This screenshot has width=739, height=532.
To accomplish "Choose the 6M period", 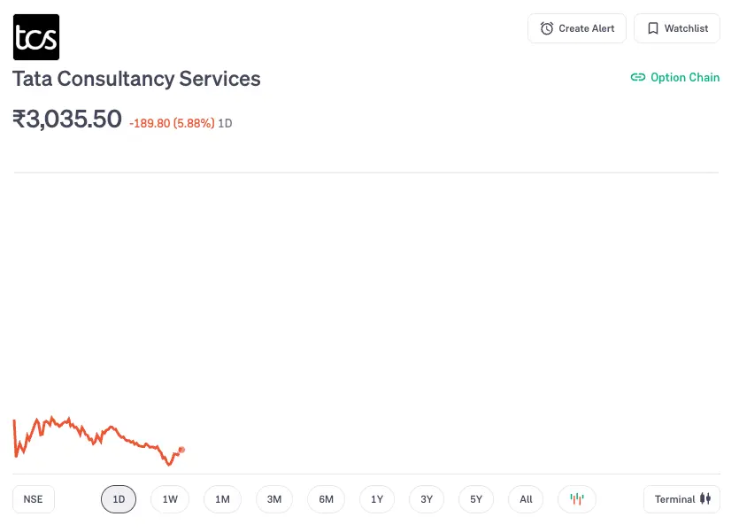I will click(x=326, y=499).
